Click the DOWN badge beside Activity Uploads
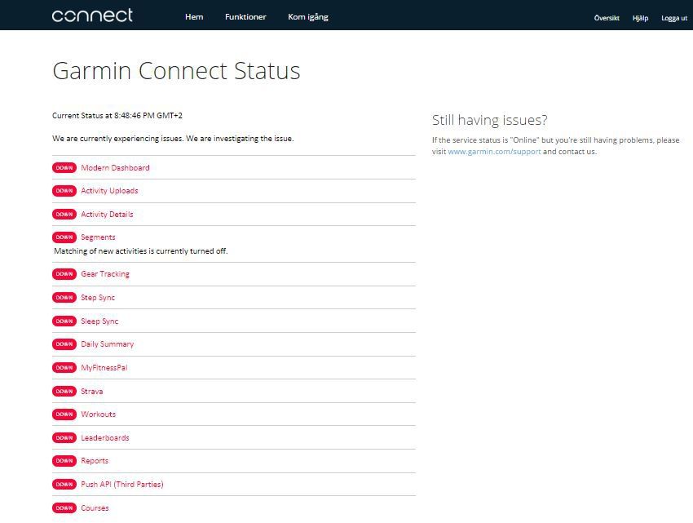Viewport: 693px width, 523px height. (x=64, y=191)
